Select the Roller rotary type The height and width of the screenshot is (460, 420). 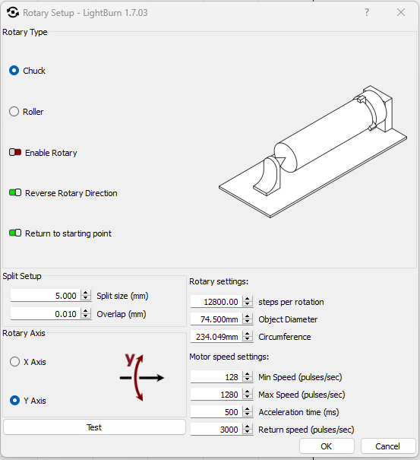14,112
